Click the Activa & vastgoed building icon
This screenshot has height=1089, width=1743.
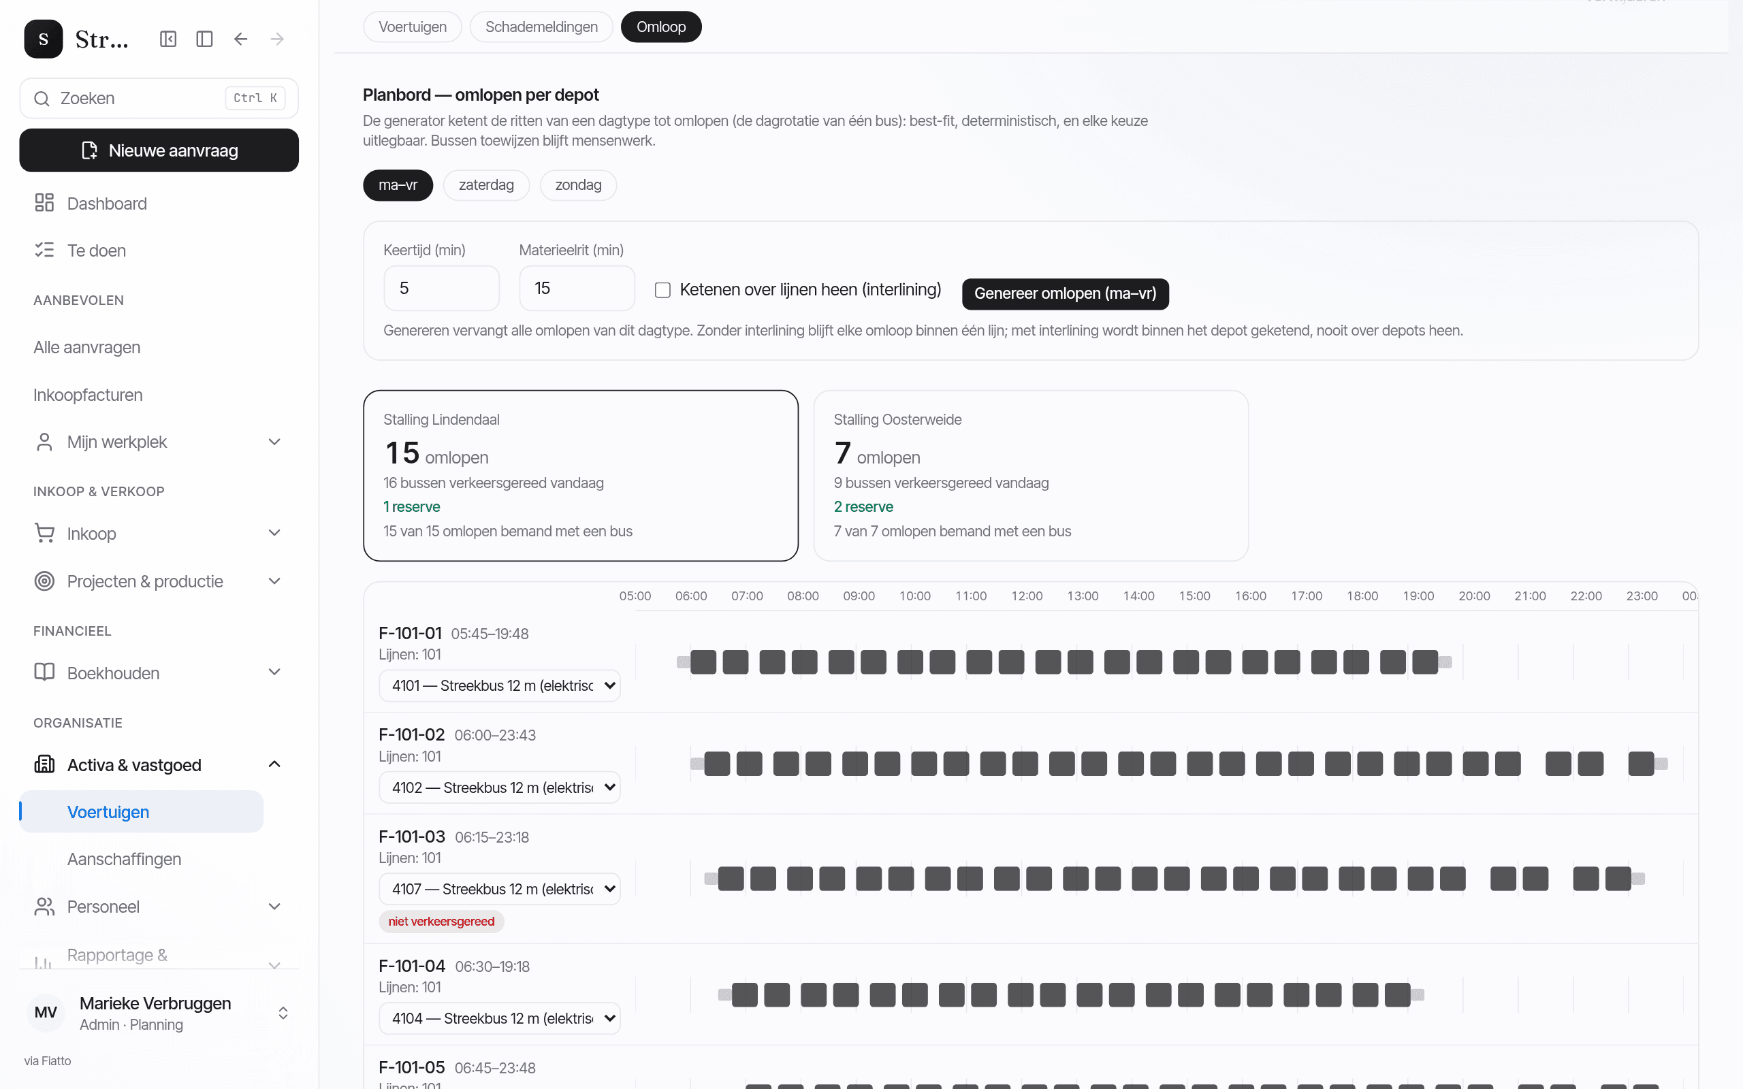pos(45,764)
